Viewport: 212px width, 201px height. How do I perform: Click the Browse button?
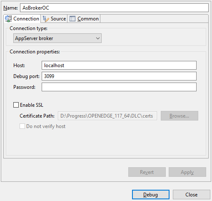(x=180, y=116)
